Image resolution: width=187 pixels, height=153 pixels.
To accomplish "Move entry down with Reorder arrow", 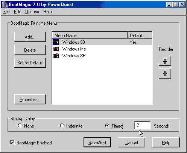I will 165,73.
